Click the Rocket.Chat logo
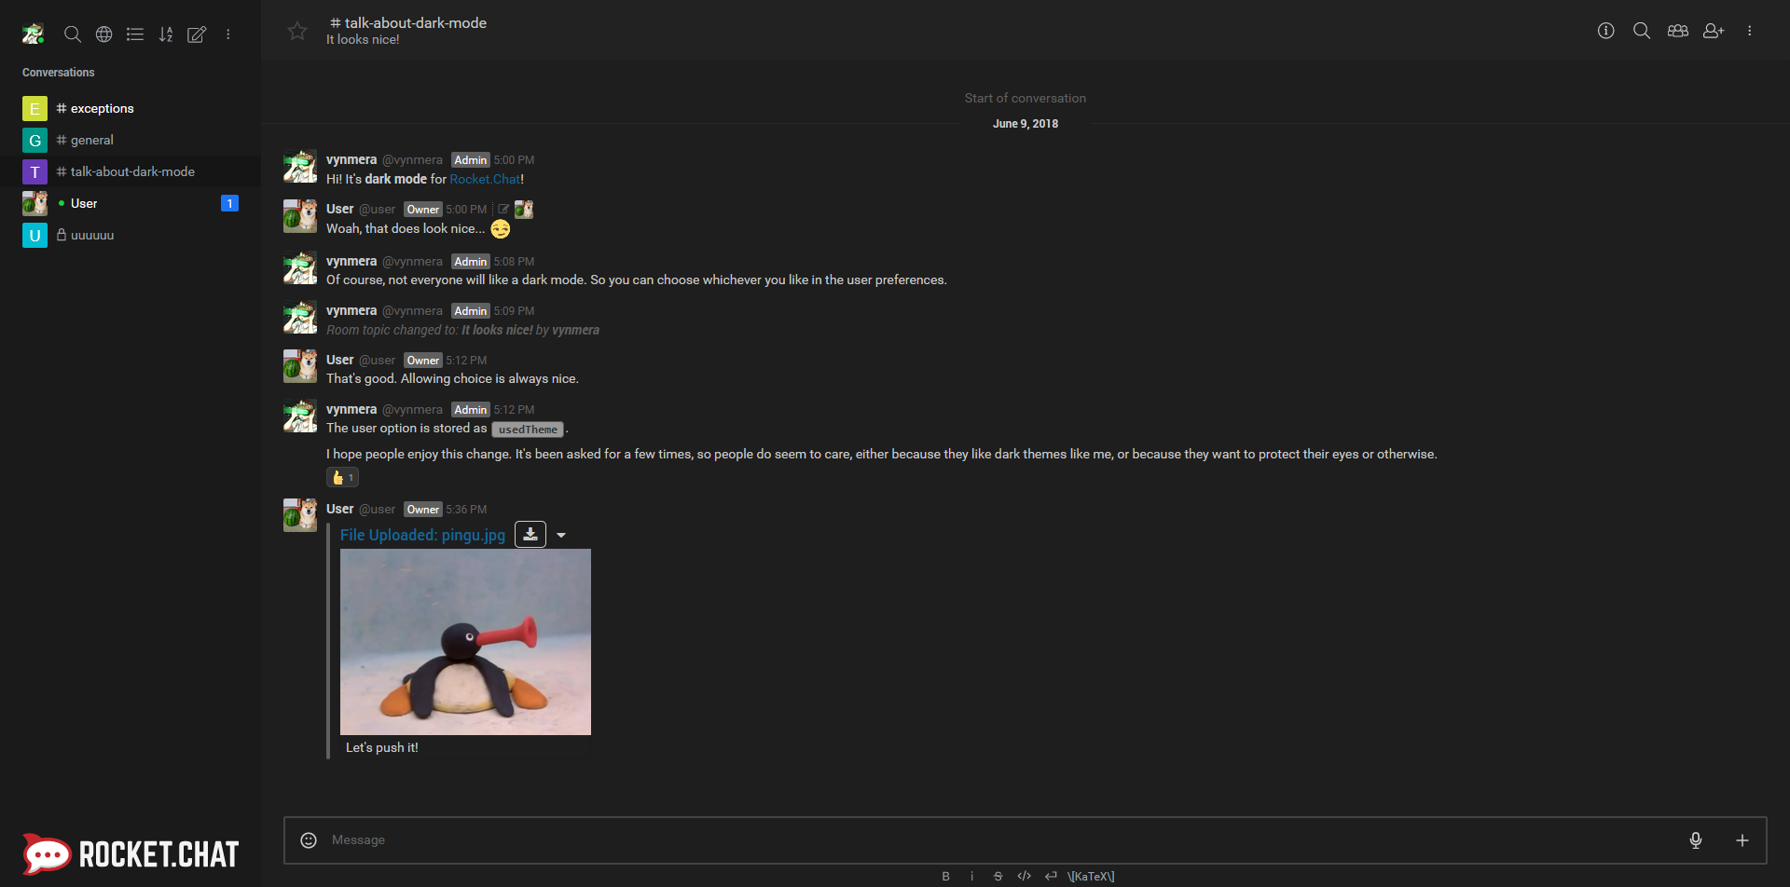This screenshot has width=1790, height=887. (131, 853)
